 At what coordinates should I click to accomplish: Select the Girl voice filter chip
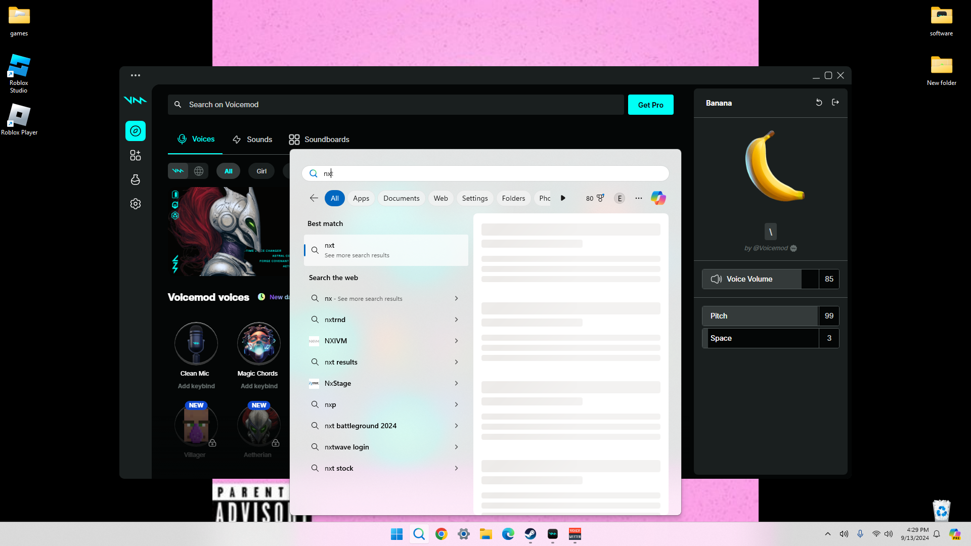coord(261,171)
